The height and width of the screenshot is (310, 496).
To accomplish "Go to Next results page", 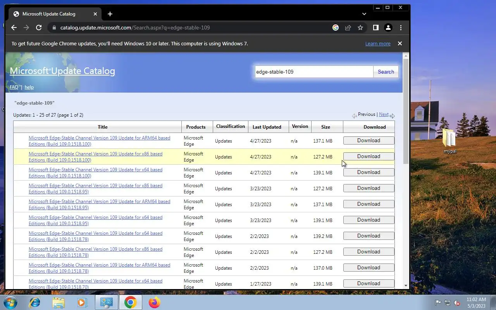I will 384,114.
